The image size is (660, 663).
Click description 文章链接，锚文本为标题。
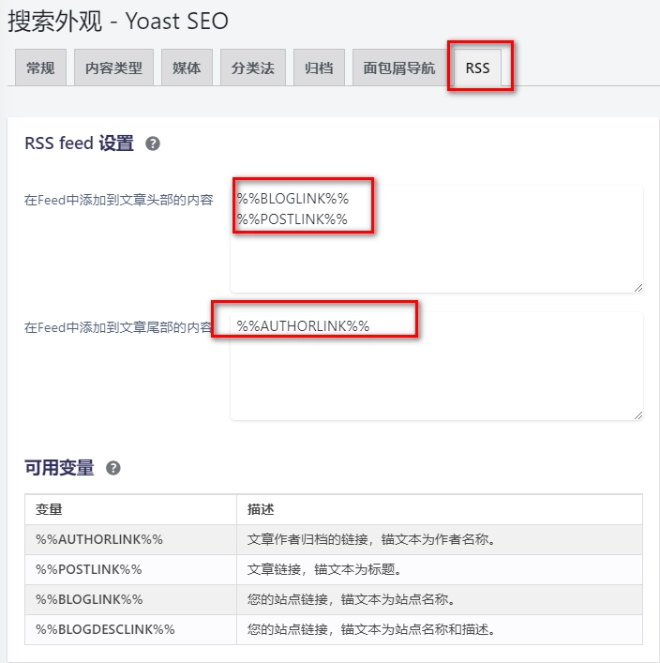324,569
